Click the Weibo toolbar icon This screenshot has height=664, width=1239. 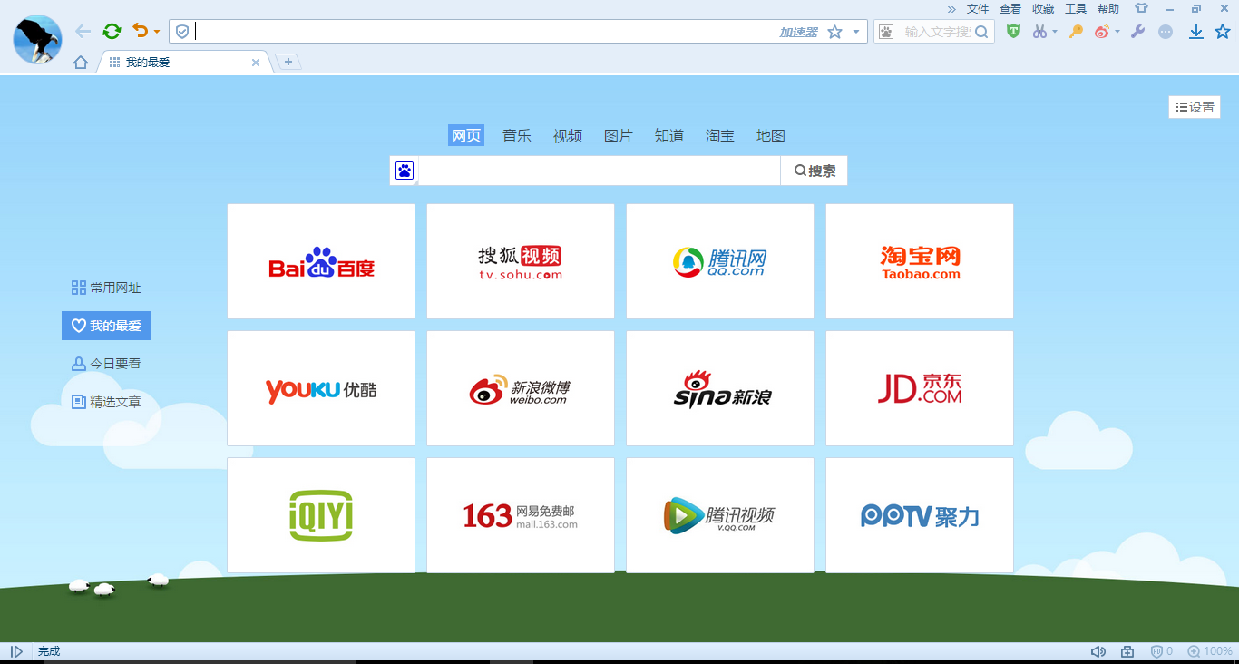pyautogui.click(x=1102, y=32)
